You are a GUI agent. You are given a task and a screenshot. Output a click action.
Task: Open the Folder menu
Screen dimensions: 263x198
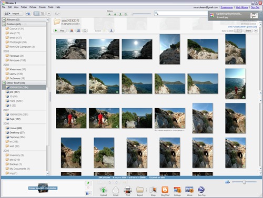[x=24, y=7]
